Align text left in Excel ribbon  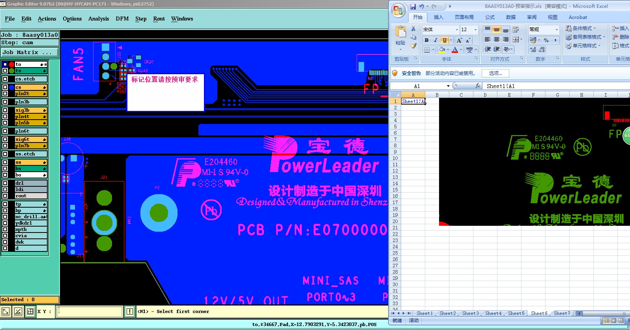tap(488, 39)
